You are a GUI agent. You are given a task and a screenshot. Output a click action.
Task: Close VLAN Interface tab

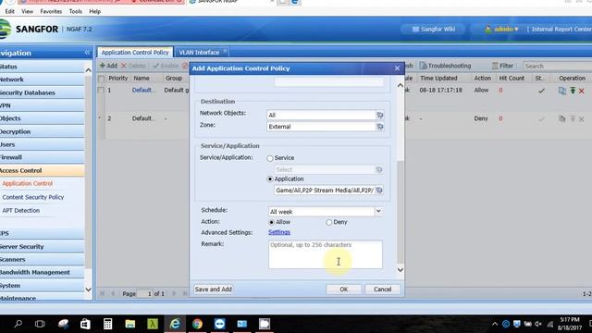pos(225,51)
